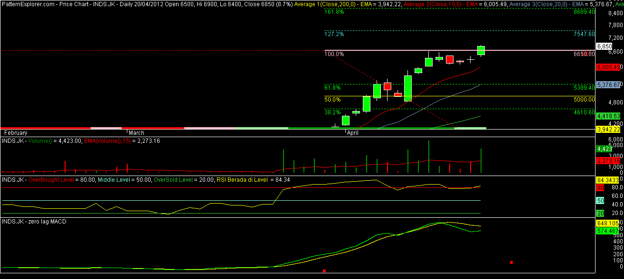Click the green 574.467 MACD value tag

[608, 231]
